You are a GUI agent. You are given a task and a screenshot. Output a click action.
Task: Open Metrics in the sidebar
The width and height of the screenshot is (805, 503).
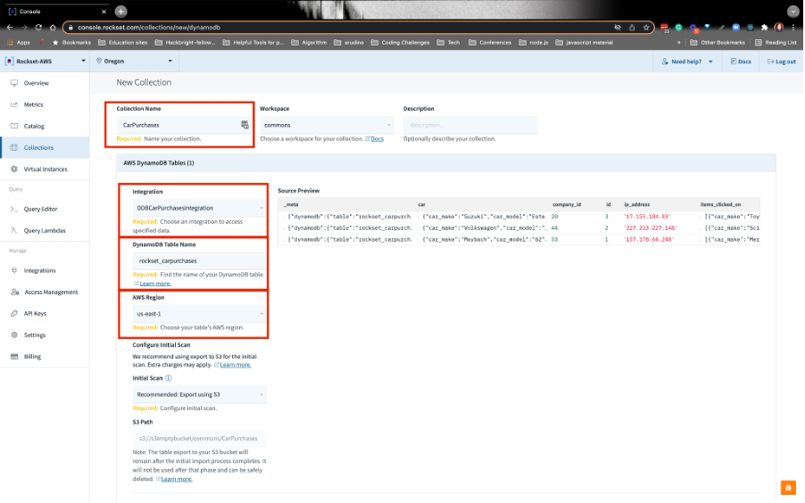(x=33, y=104)
